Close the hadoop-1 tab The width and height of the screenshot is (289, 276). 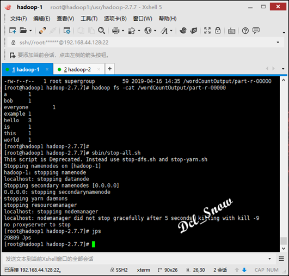point(47,69)
